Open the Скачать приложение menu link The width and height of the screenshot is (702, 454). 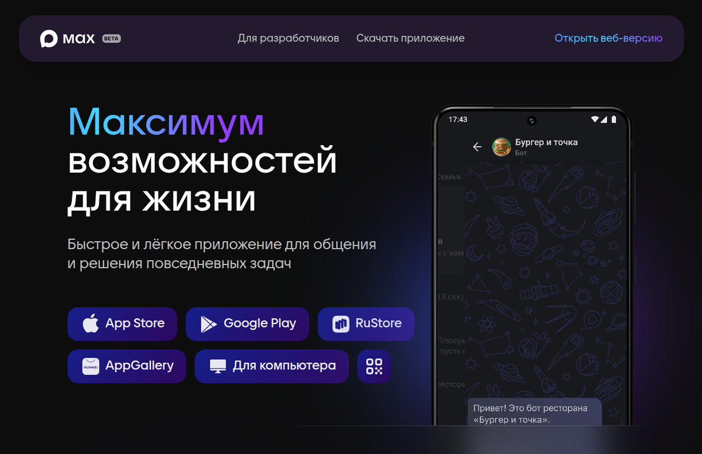click(410, 38)
